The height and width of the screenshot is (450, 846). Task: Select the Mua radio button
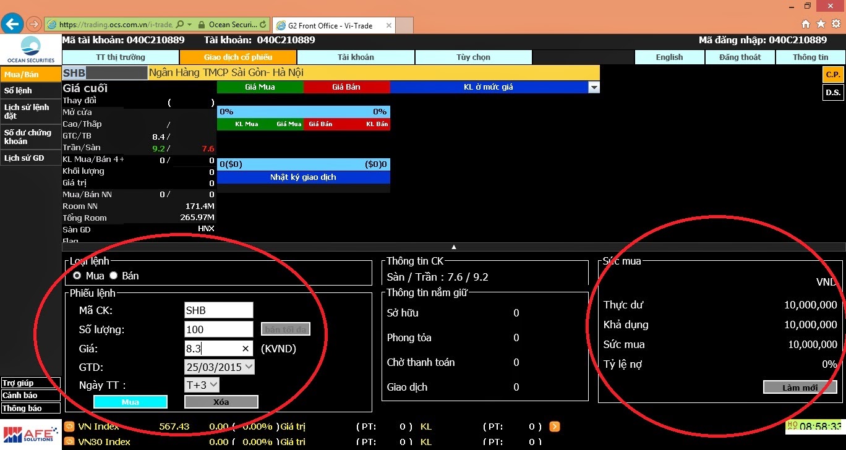[x=77, y=276]
